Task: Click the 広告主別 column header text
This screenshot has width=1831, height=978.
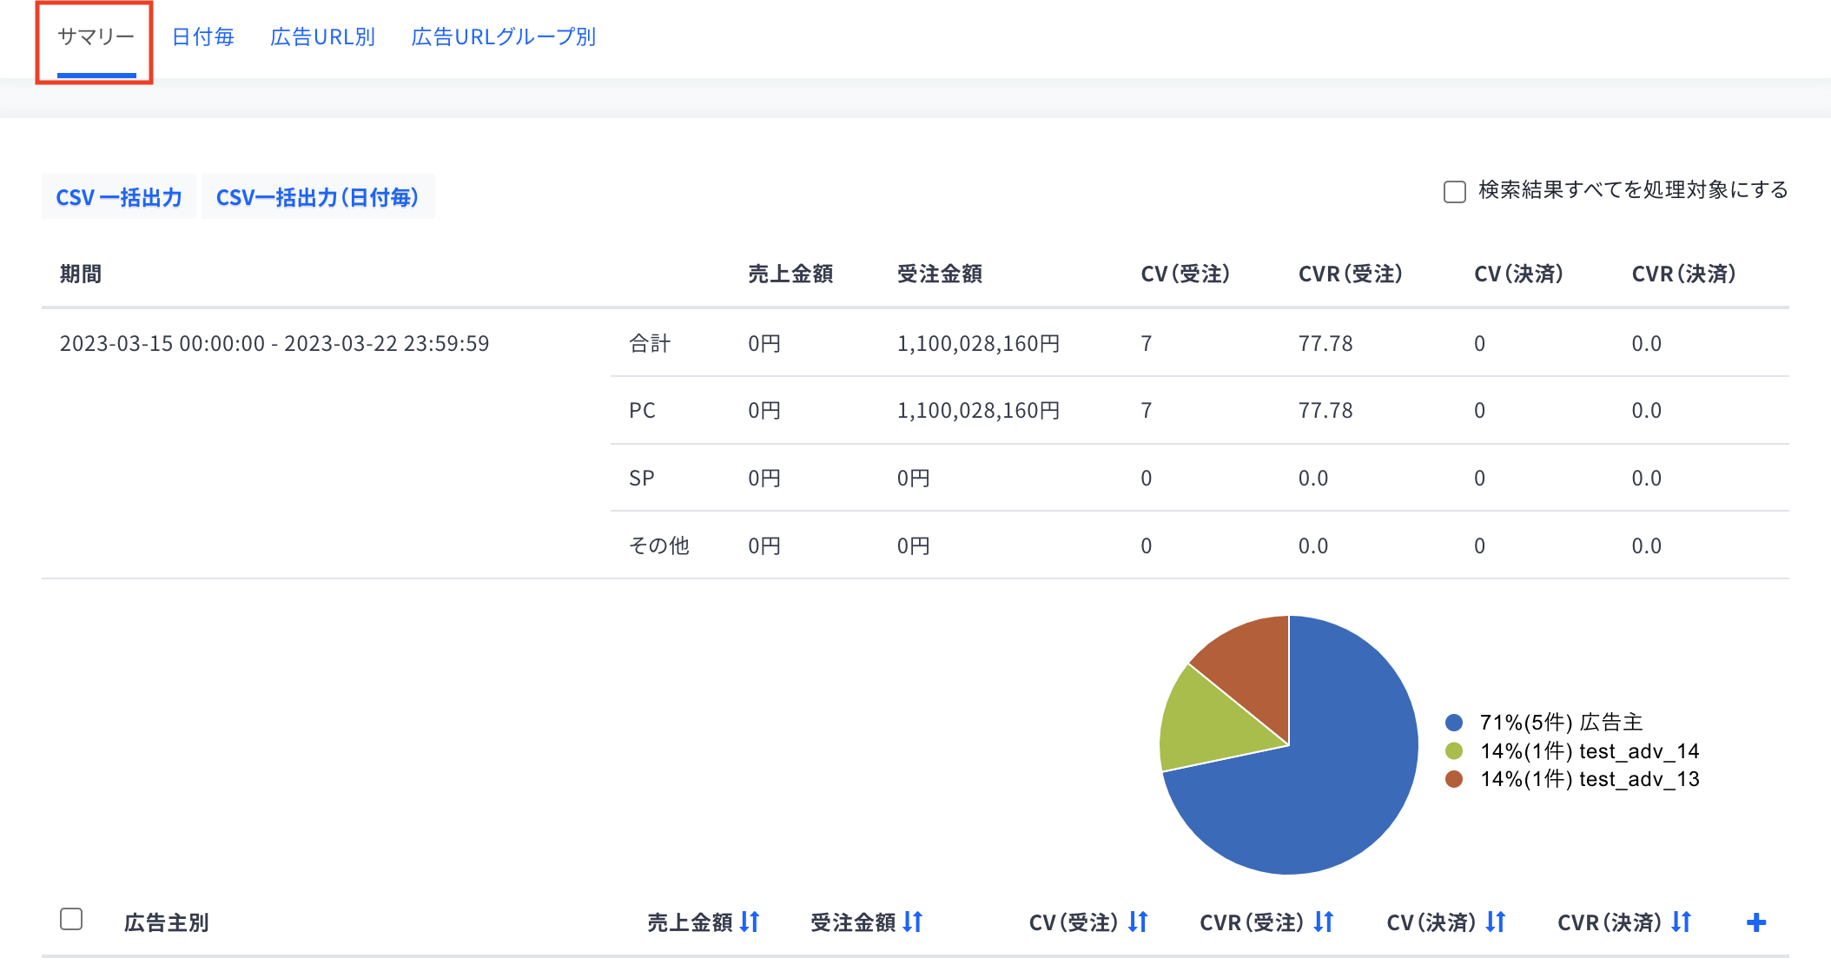Action: tap(167, 922)
